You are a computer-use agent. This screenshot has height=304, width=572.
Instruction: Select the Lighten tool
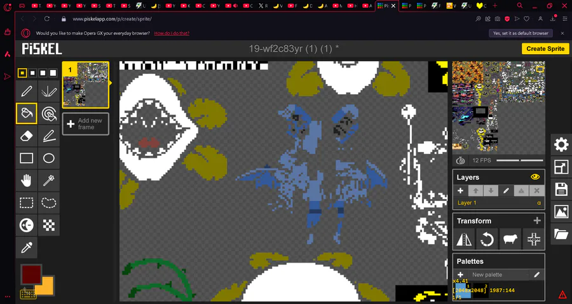pos(26,225)
